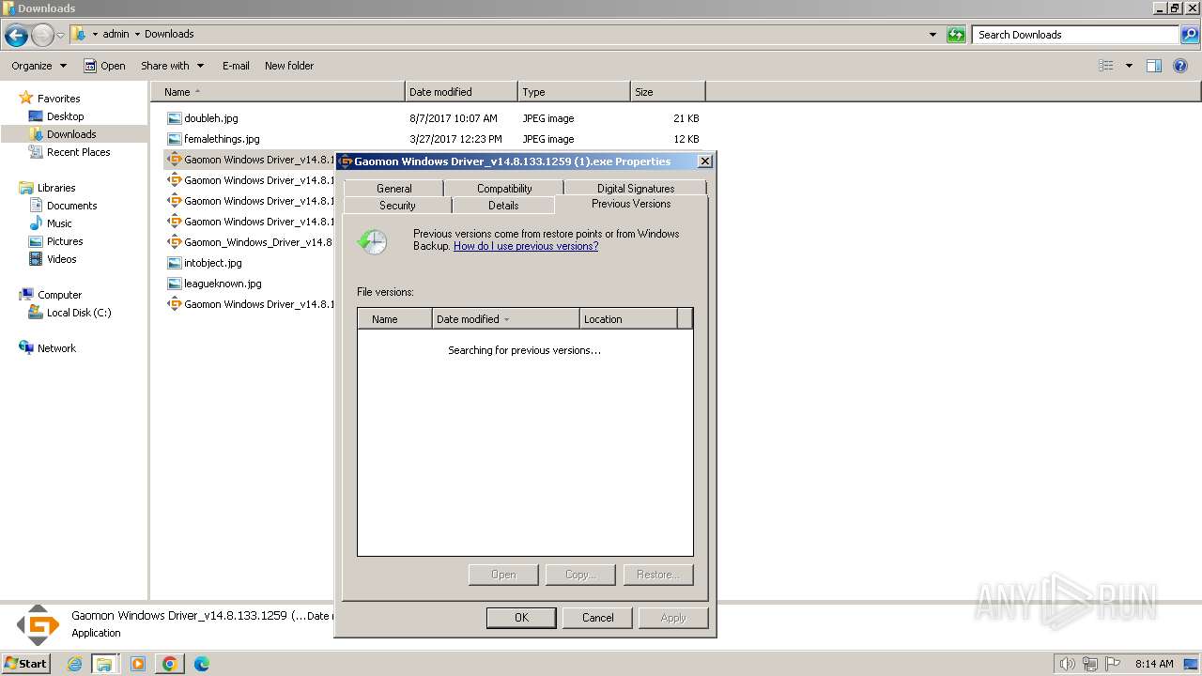Sort by Type column header
1202x676 pixels.
click(x=574, y=92)
